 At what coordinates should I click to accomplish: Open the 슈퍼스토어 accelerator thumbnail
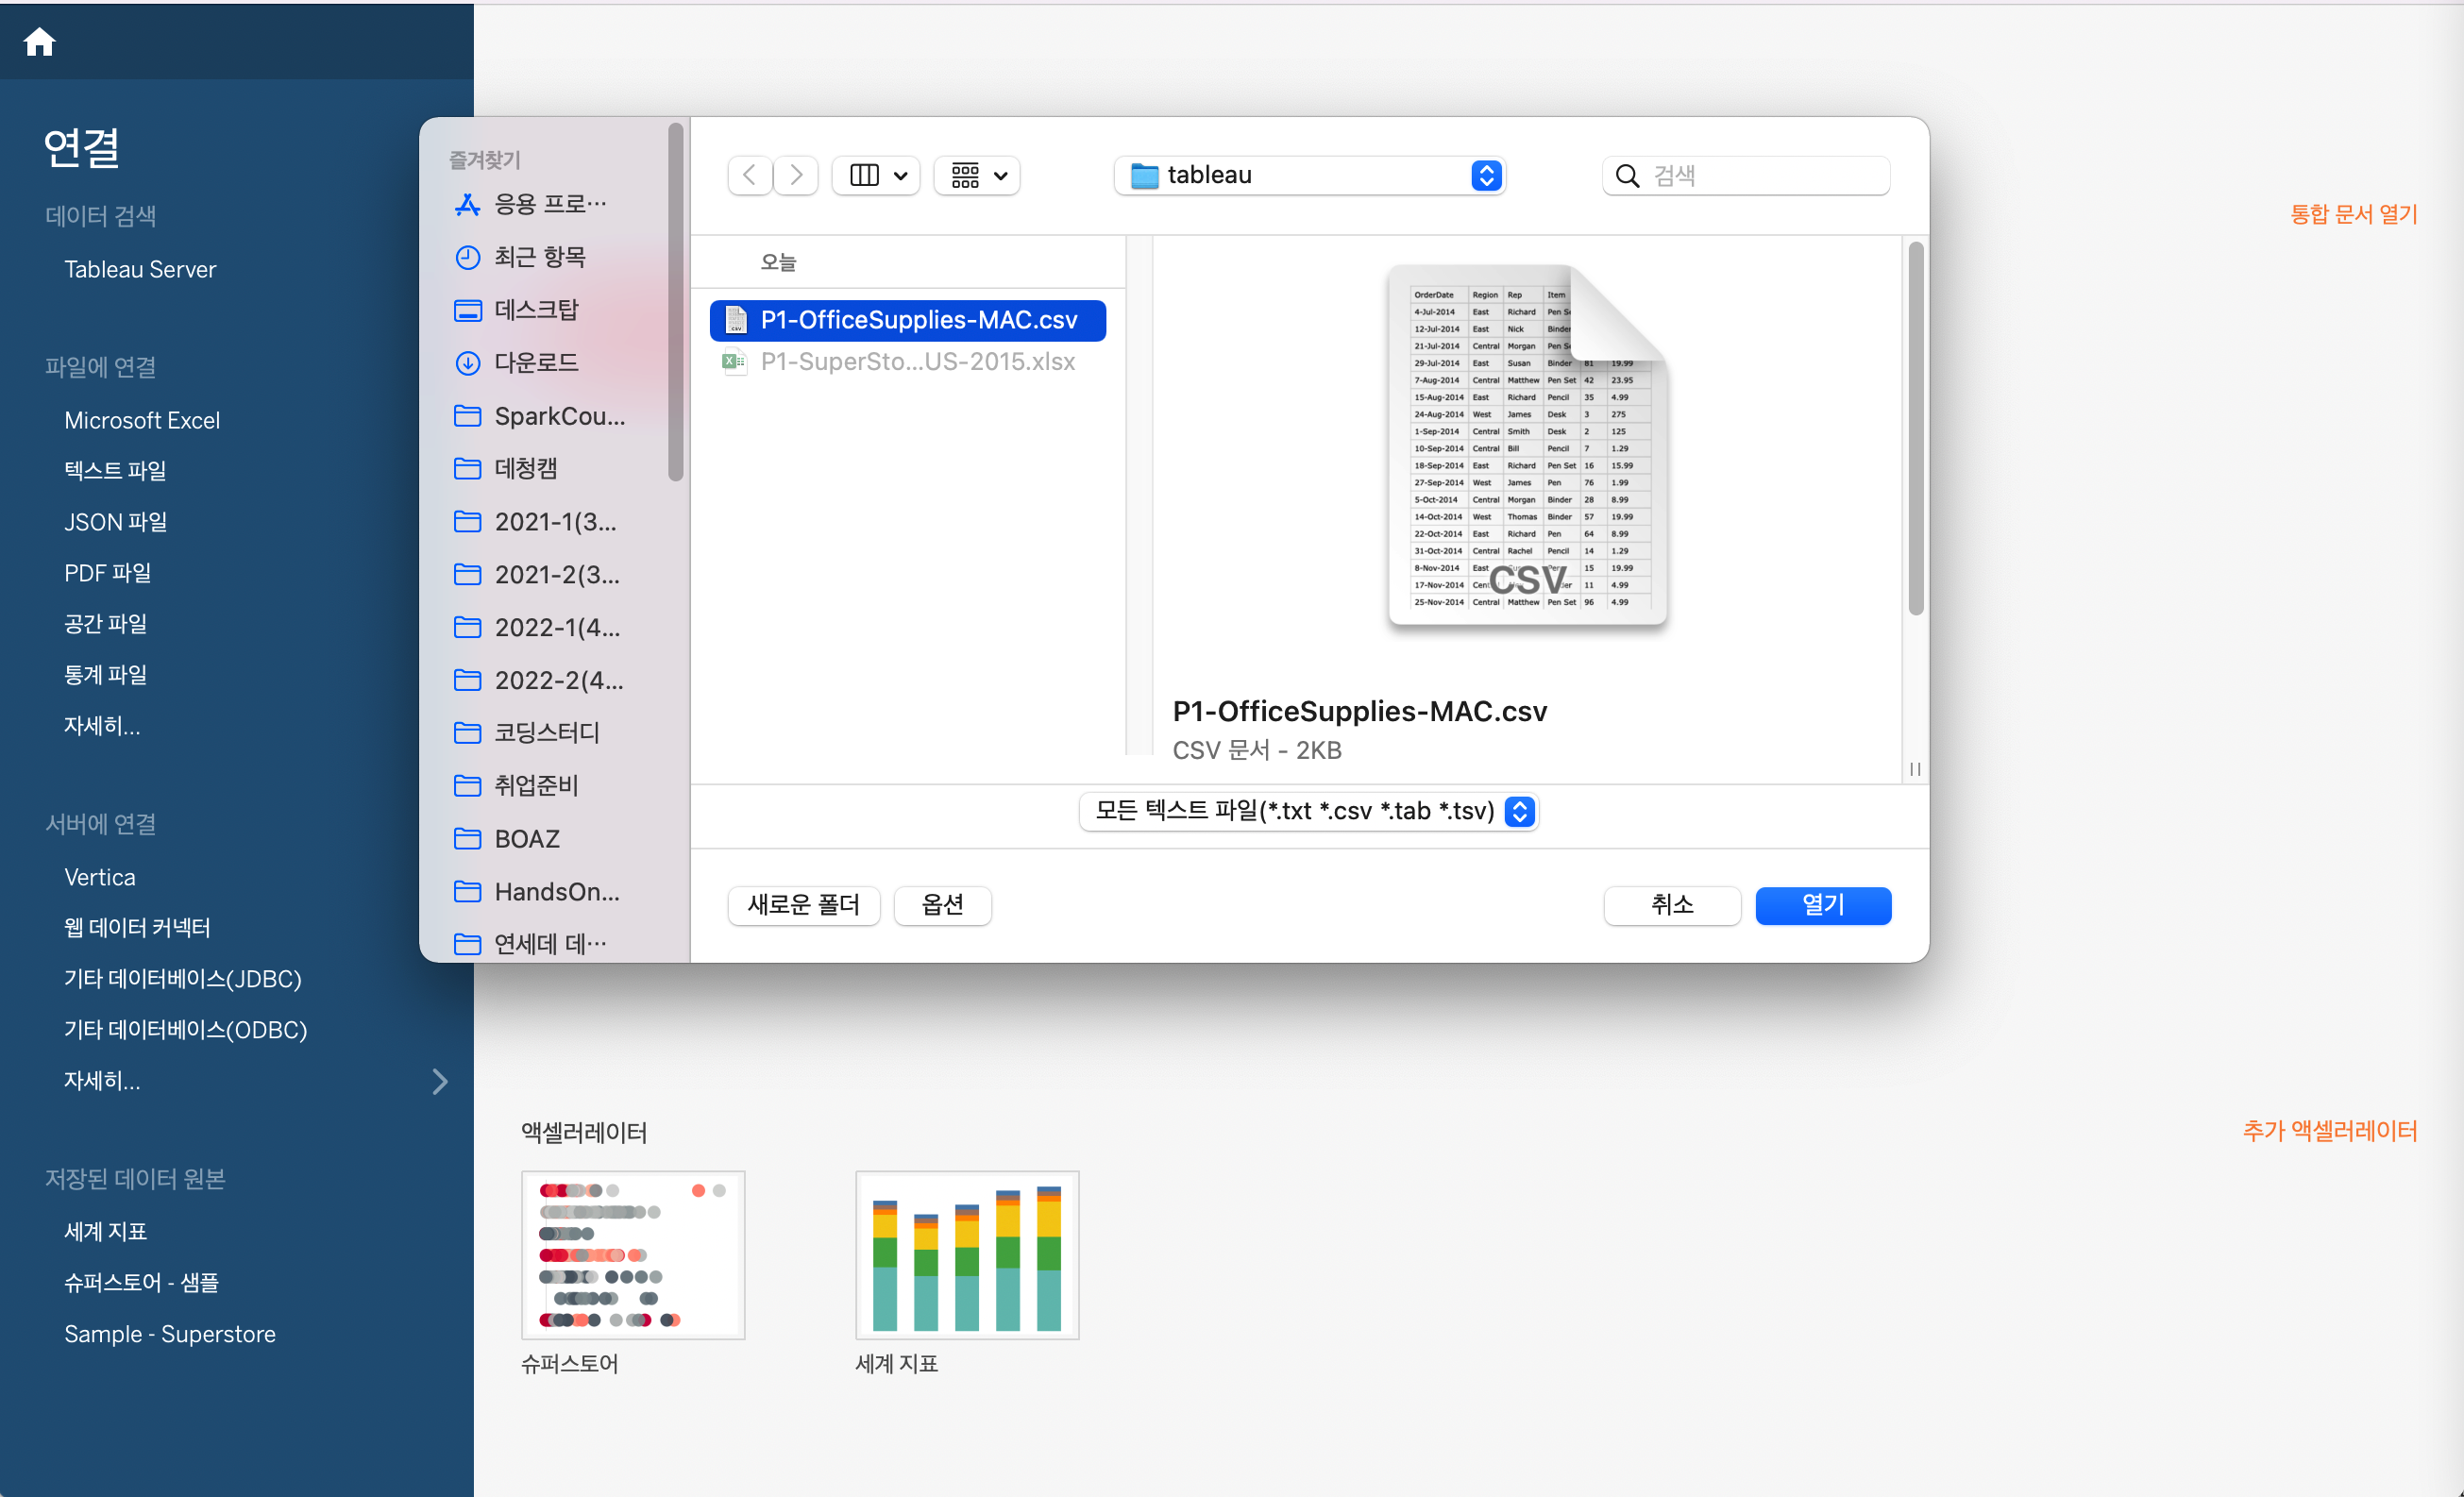point(633,1255)
